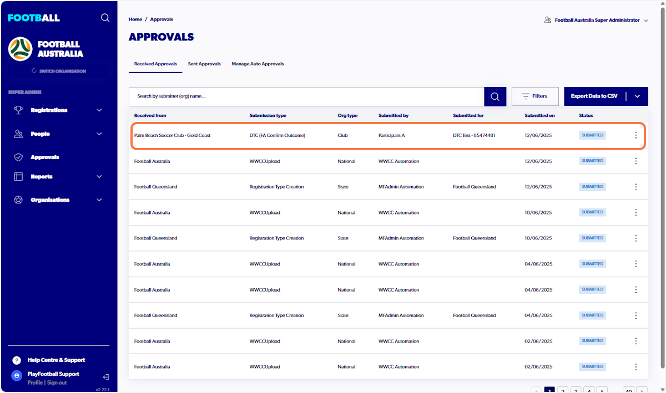Click the Filters button
The height and width of the screenshot is (393, 666).
click(x=535, y=96)
